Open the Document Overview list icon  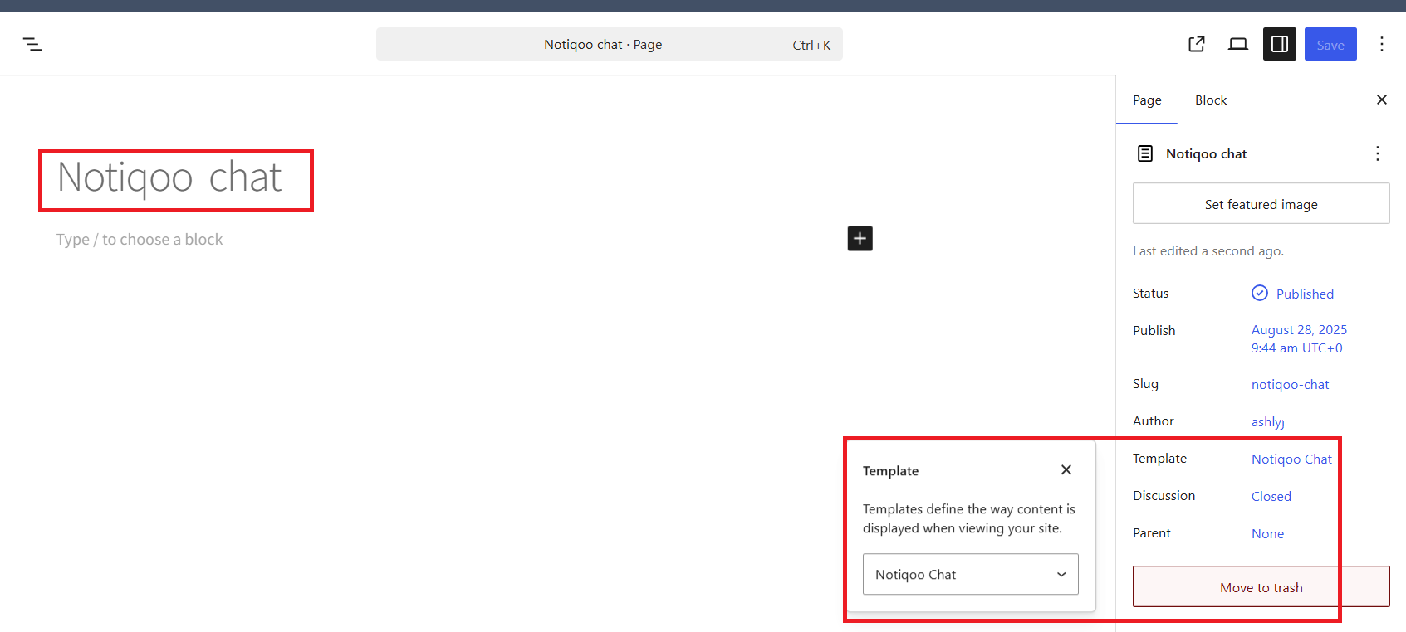(x=32, y=45)
